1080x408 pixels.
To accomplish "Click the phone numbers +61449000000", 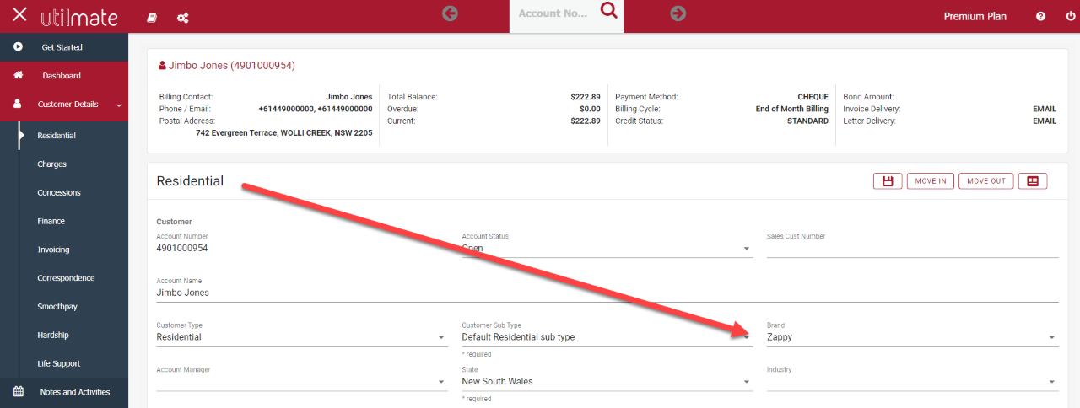I will coord(315,109).
